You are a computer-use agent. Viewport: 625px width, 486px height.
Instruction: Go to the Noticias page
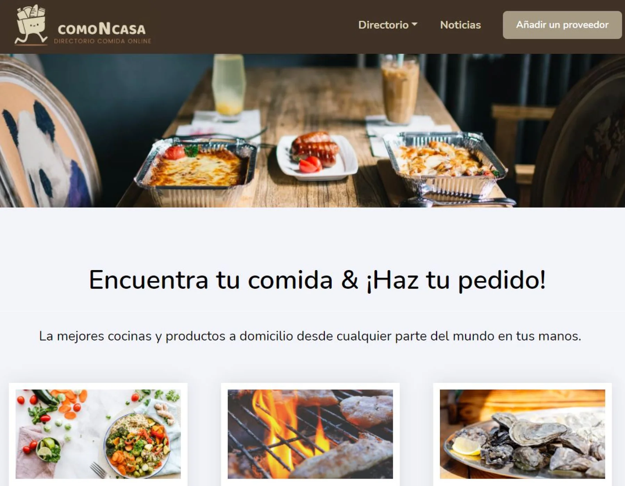460,25
